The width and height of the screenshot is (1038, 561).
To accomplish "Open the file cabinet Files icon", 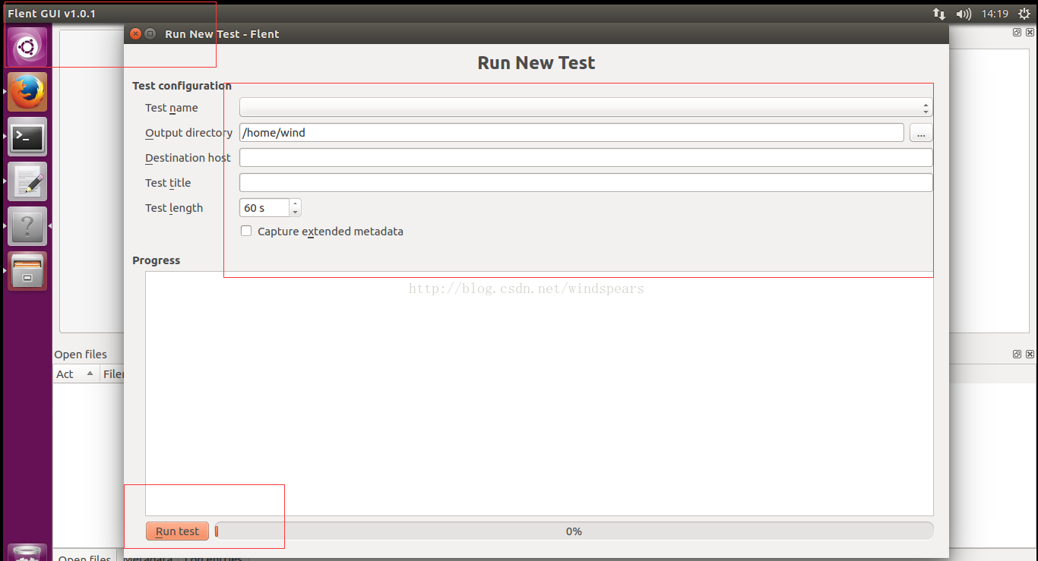I will coord(27,271).
